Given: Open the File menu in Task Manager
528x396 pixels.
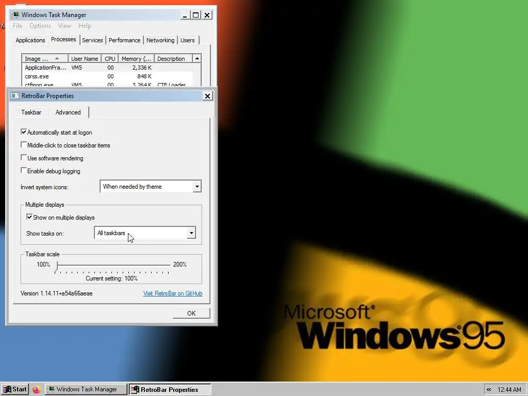Looking at the screenshot, I should click(18, 26).
